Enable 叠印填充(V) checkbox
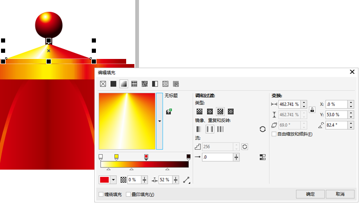This screenshot has height=205, width=359. point(128,194)
